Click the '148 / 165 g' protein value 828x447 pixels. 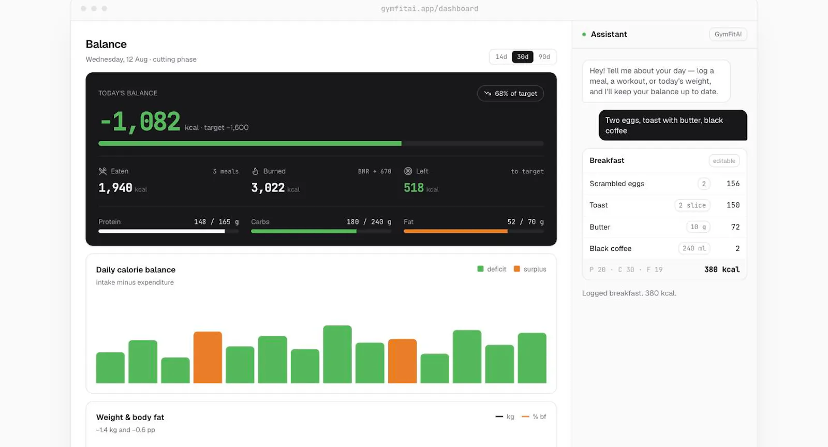point(216,222)
